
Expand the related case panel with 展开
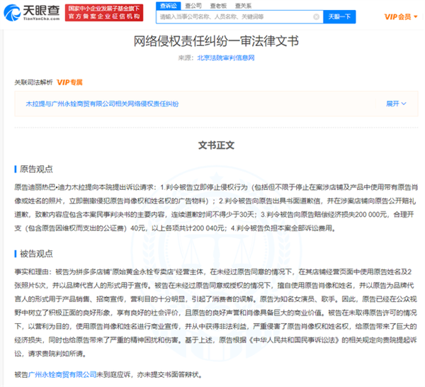point(395,103)
